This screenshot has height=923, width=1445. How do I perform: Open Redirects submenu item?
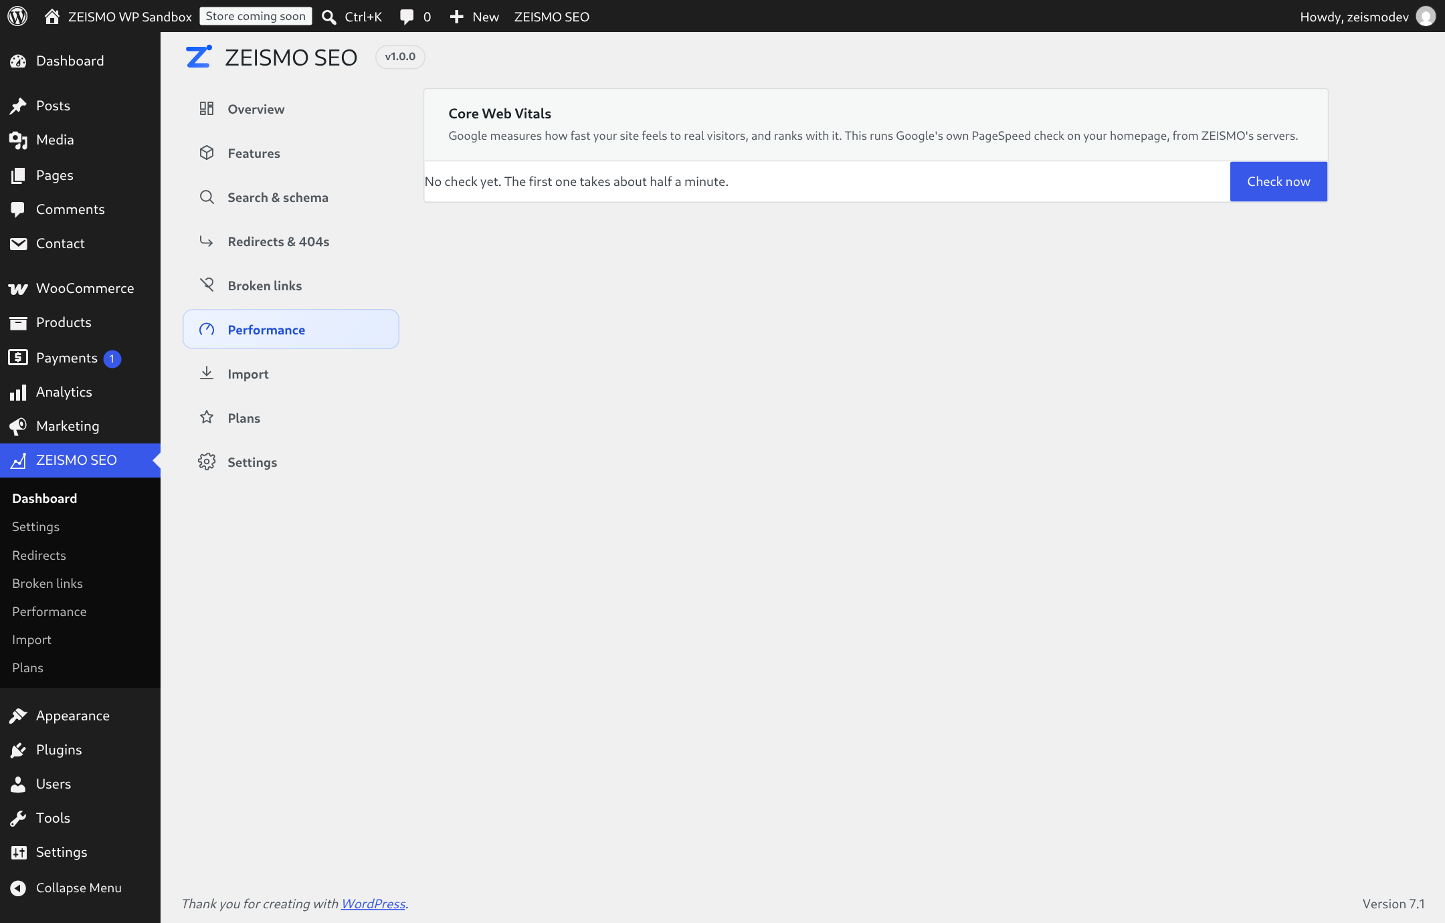click(39, 555)
